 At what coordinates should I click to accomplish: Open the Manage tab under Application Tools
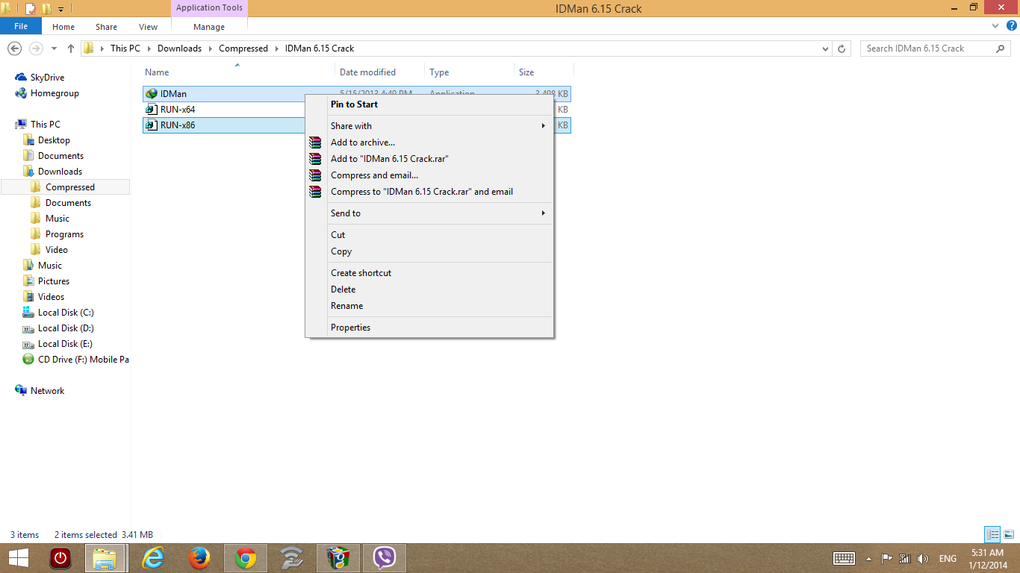(x=209, y=27)
